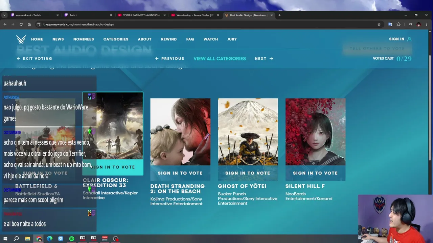Open Microsoft Edge from the taskbar
The height and width of the screenshot is (243, 433).
pyautogui.click(x=50, y=239)
